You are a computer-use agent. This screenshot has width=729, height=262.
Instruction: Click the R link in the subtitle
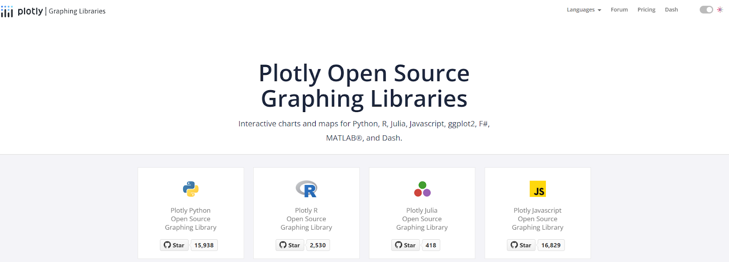pyautogui.click(x=384, y=123)
